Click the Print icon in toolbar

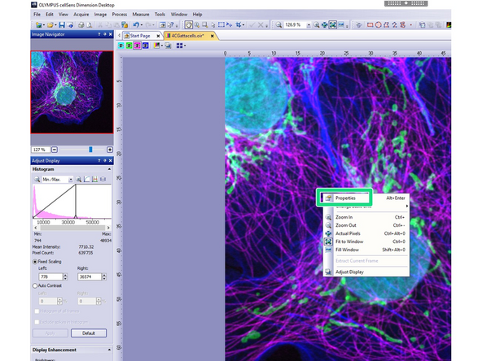[x=81, y=25]
